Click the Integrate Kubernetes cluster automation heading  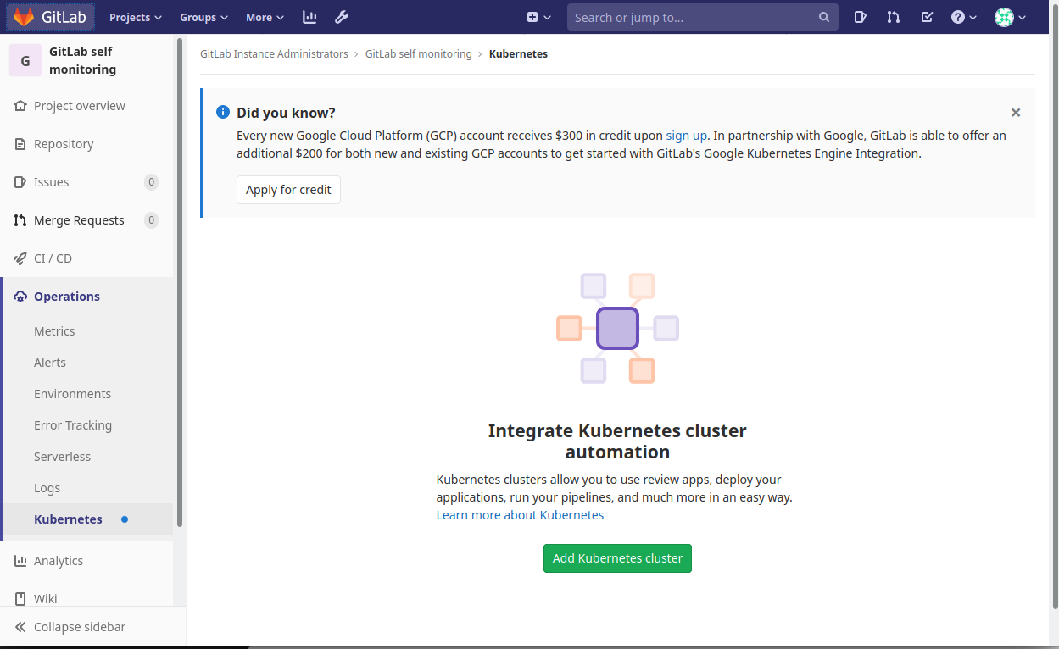(x=617, y=441)
